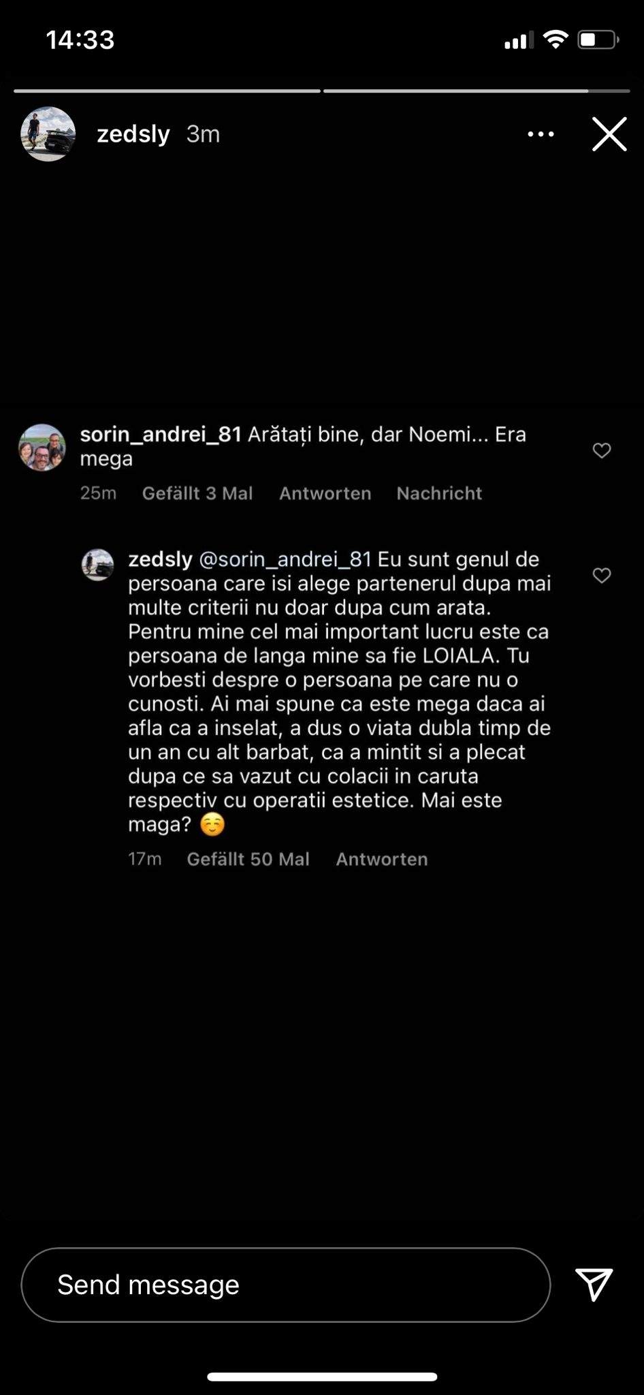Tap the first story progress bar segment

tap(167, 91)
